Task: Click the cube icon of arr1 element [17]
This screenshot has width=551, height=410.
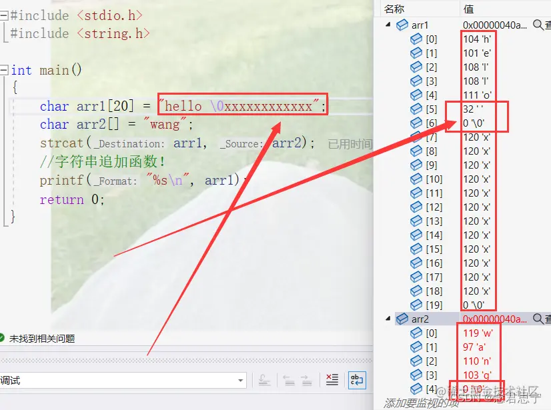Action: tap(416, 277)
